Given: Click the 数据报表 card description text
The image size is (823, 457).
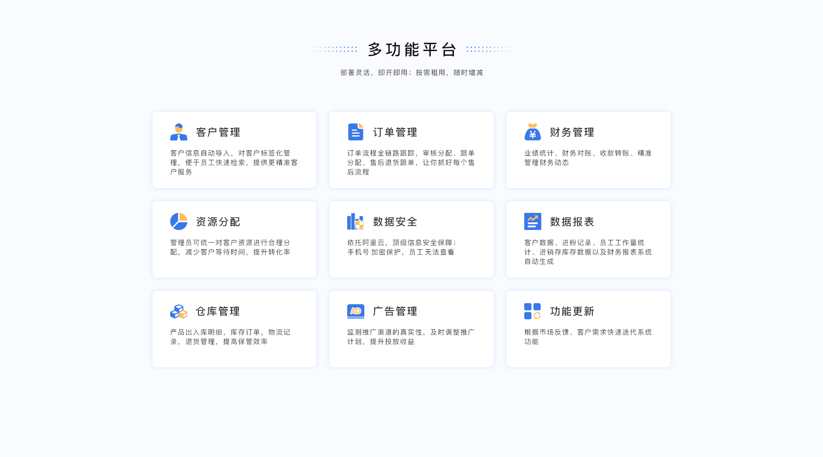Looking at the screenshot, I should (x=588, y=252).
